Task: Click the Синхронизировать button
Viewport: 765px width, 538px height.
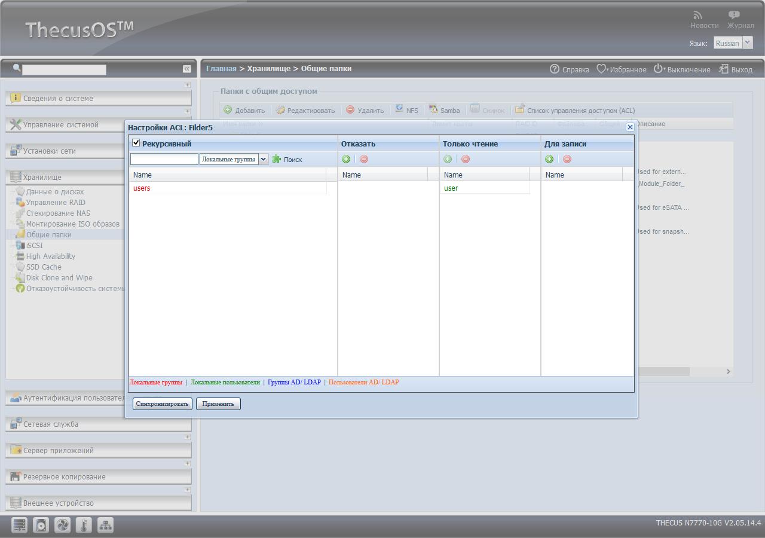Action: tap(163, 404)
